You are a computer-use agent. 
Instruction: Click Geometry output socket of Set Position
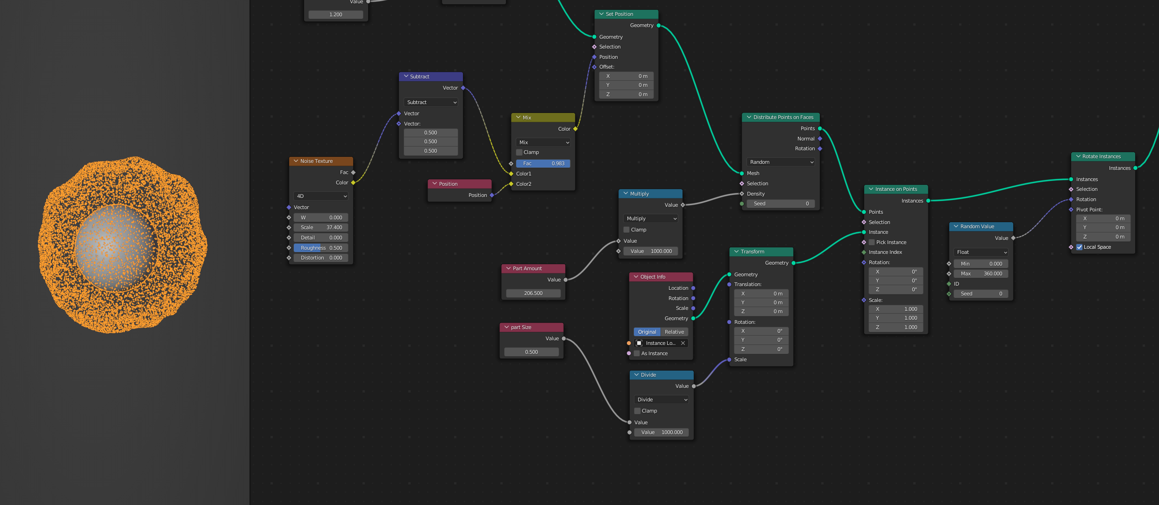pos(659,25)
